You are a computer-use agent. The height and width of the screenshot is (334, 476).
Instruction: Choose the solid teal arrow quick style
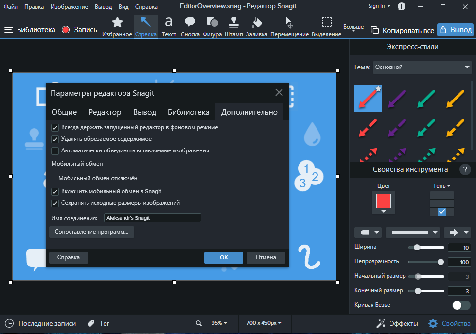point(426,99)
